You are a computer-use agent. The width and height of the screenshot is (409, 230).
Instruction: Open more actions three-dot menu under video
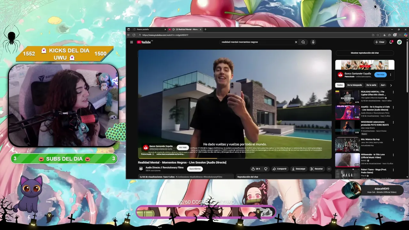329,169
